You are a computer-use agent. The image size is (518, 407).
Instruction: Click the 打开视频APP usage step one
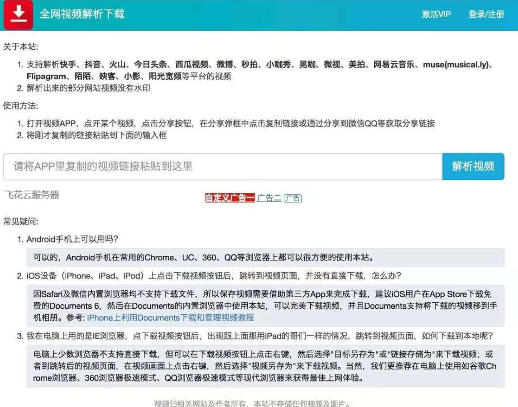pos(230,124)
